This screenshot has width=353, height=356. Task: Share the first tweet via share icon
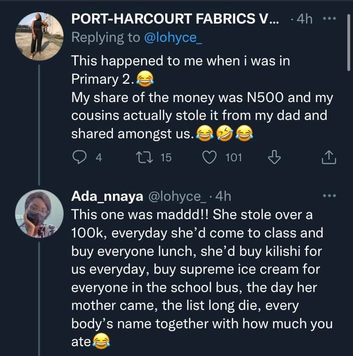pos(328,158)
